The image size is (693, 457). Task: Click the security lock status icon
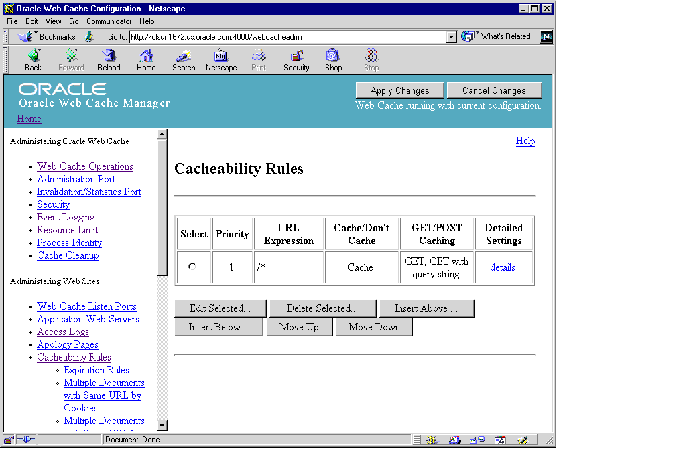point(9,440)
